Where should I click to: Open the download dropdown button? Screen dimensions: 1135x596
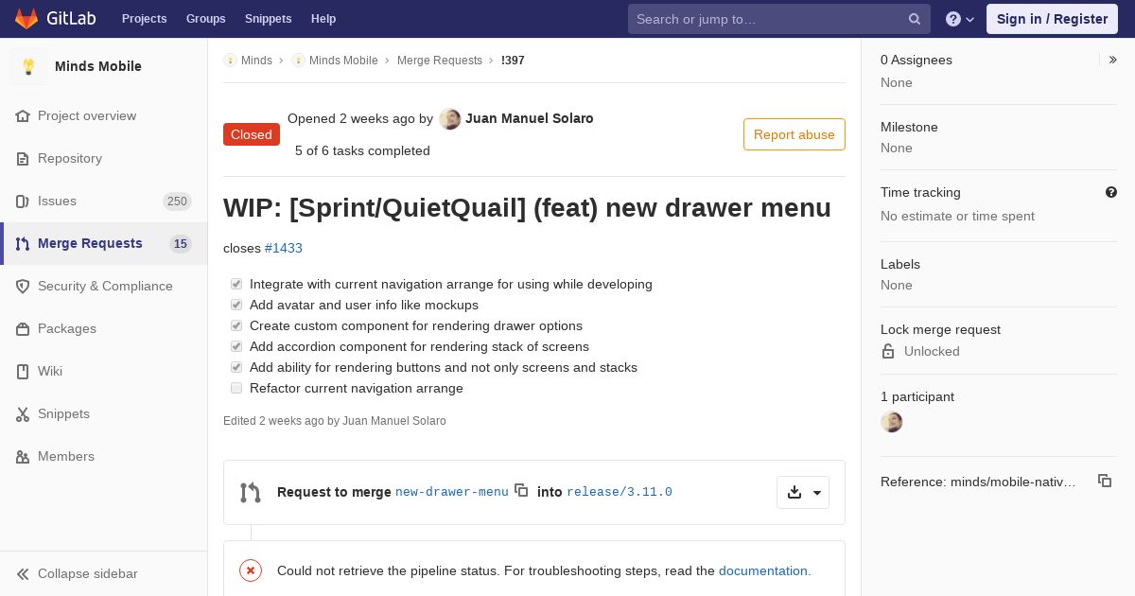click(x=803, y=492)
